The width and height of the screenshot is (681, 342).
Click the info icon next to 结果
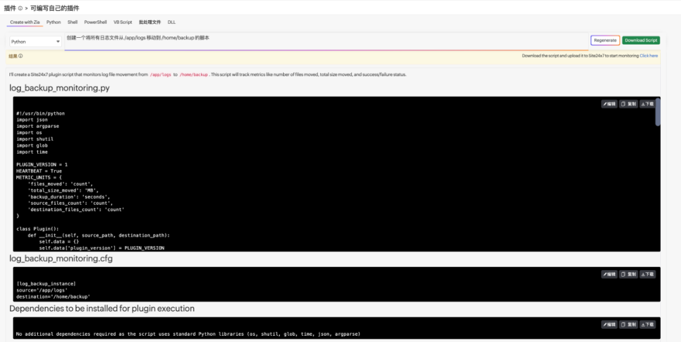[x=21, y=56]
